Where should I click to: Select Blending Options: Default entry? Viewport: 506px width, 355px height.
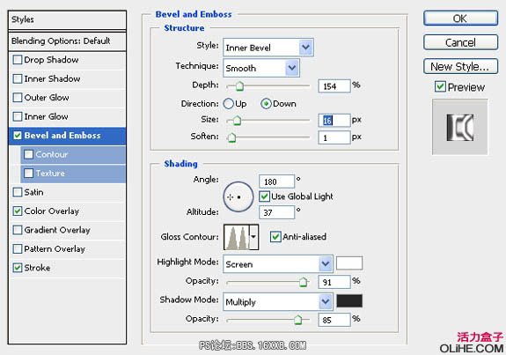pos(67,41)
